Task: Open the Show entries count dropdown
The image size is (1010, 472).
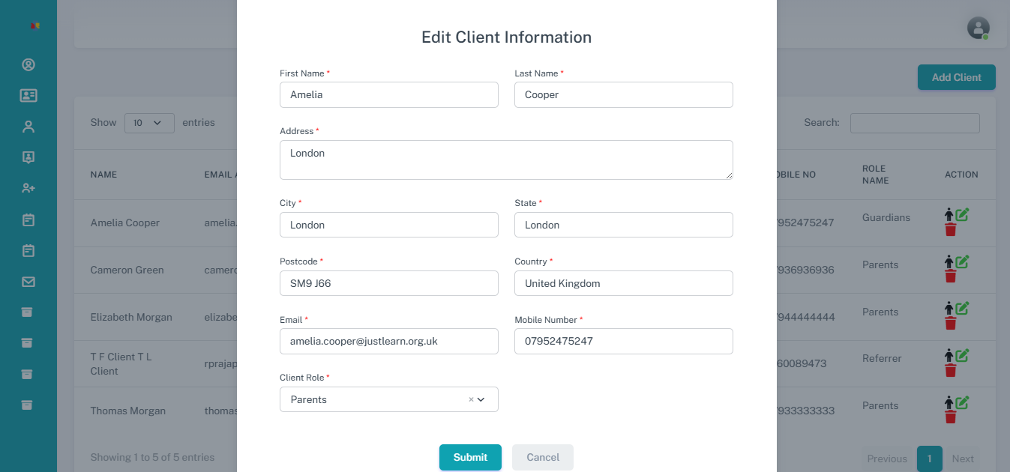Action: click(x=149, y=123)
